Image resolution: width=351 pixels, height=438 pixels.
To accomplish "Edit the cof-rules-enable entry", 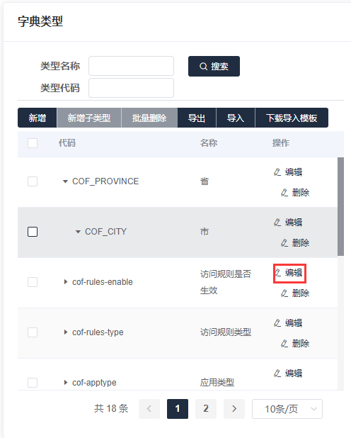I will pos(289,273).
